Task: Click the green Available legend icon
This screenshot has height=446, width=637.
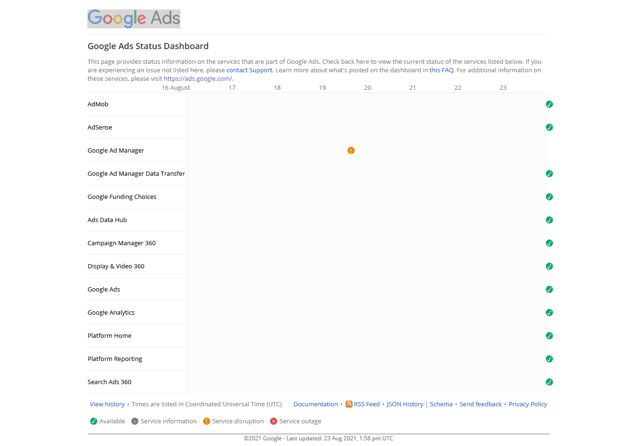Action: coord(93,421)
